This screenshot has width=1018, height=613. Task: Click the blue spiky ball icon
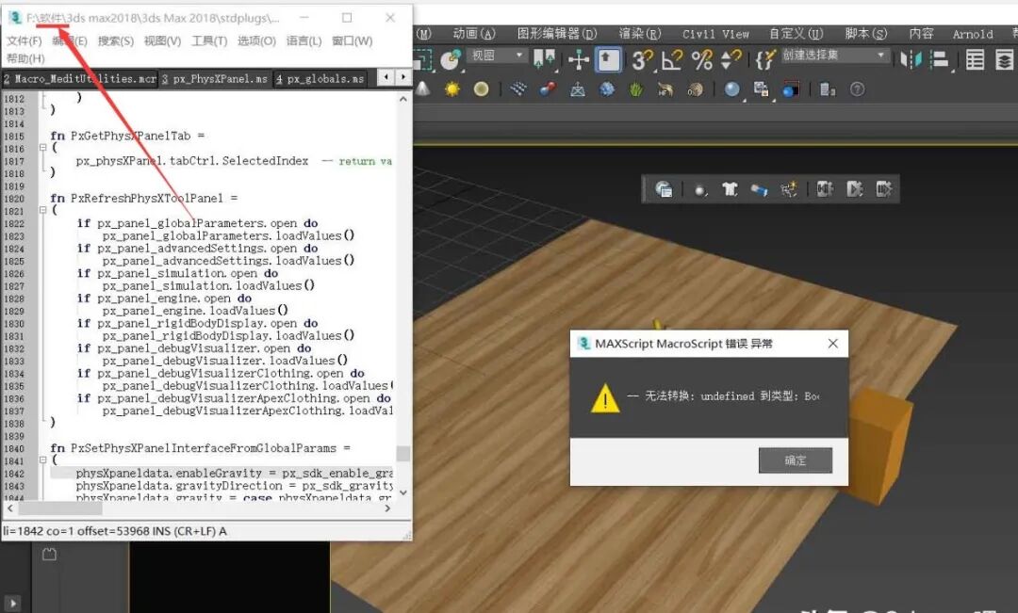coord(607,89)
